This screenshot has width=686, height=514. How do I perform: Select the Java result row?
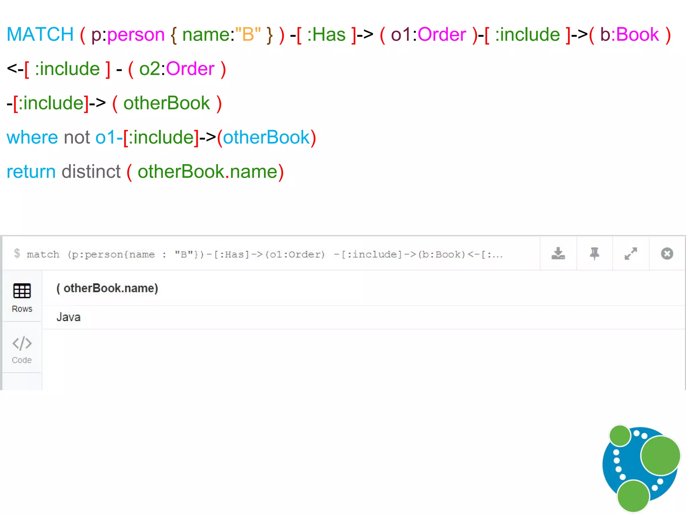tap(363, 317)
